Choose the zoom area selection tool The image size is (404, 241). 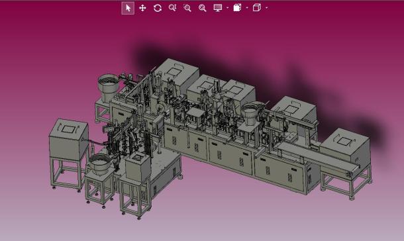tap(187, 8)
